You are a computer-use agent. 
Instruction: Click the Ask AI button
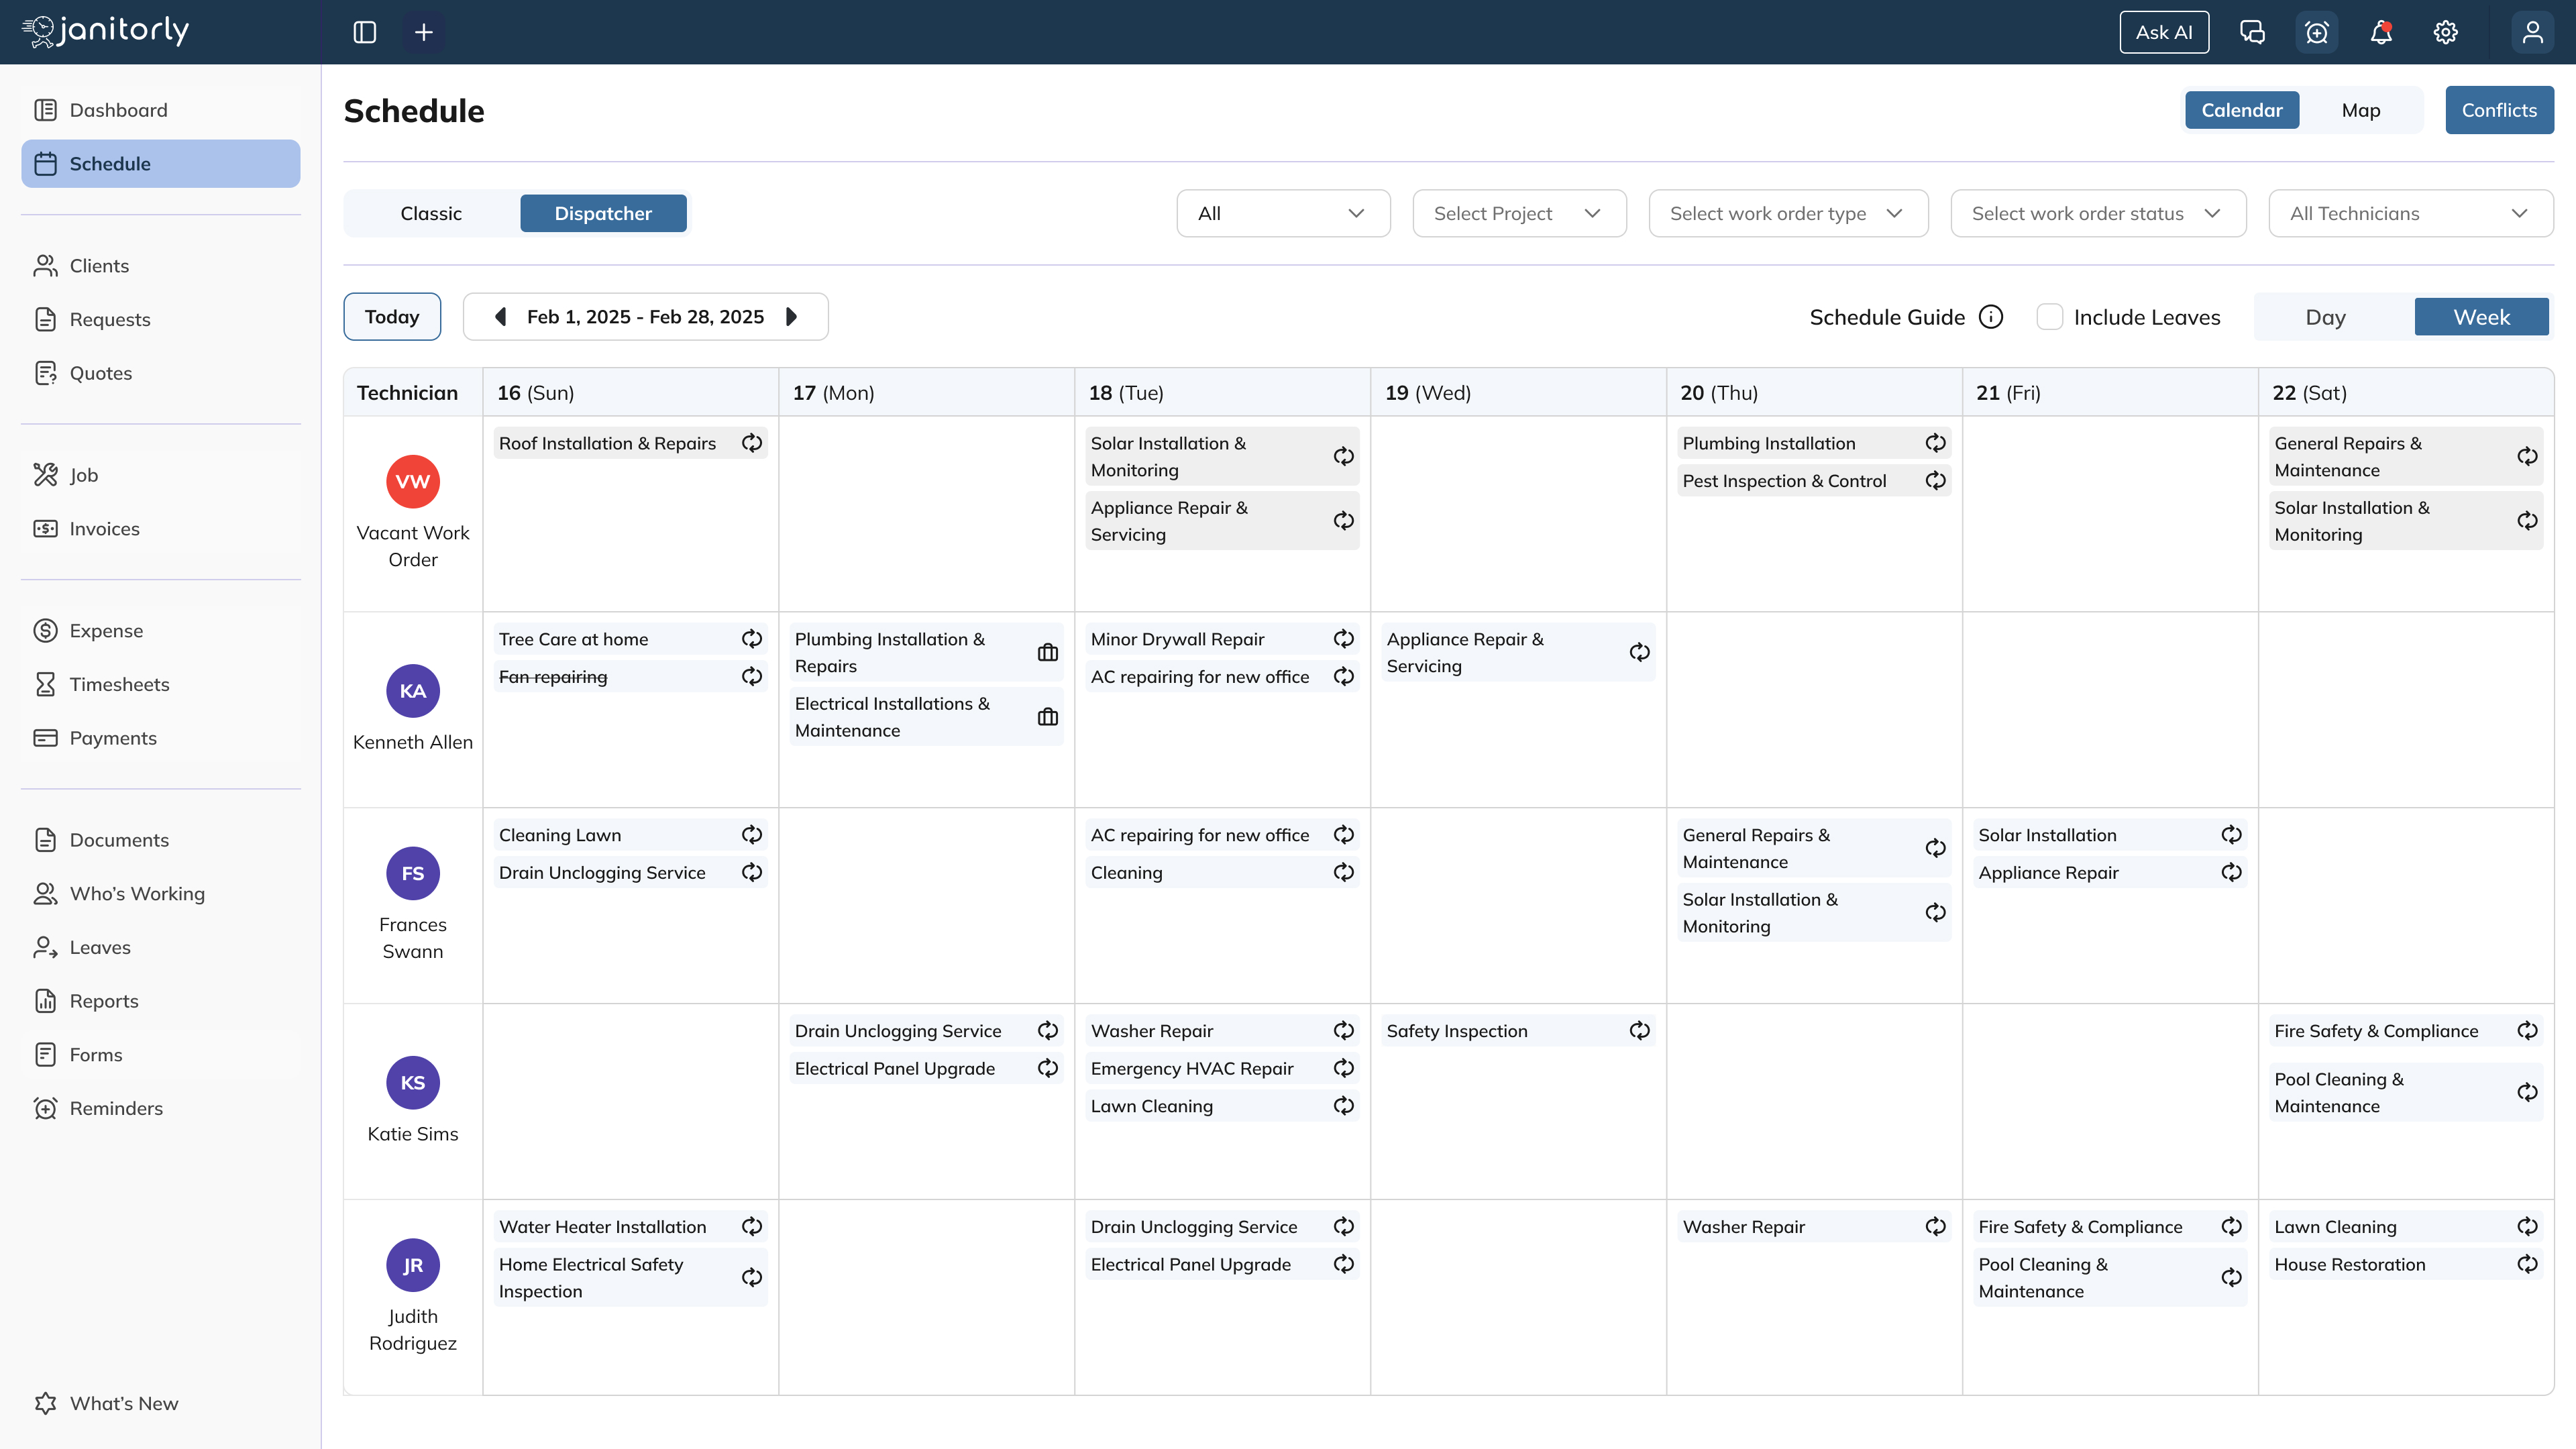(x=2164, y=32)
